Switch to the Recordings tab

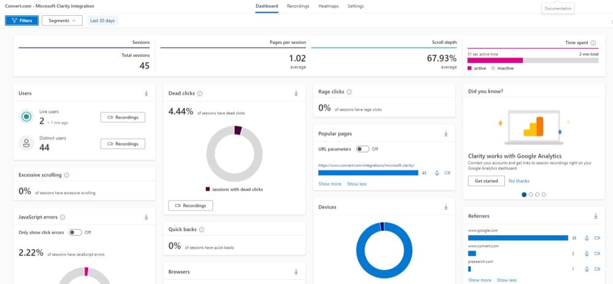(x=298, y=6)
